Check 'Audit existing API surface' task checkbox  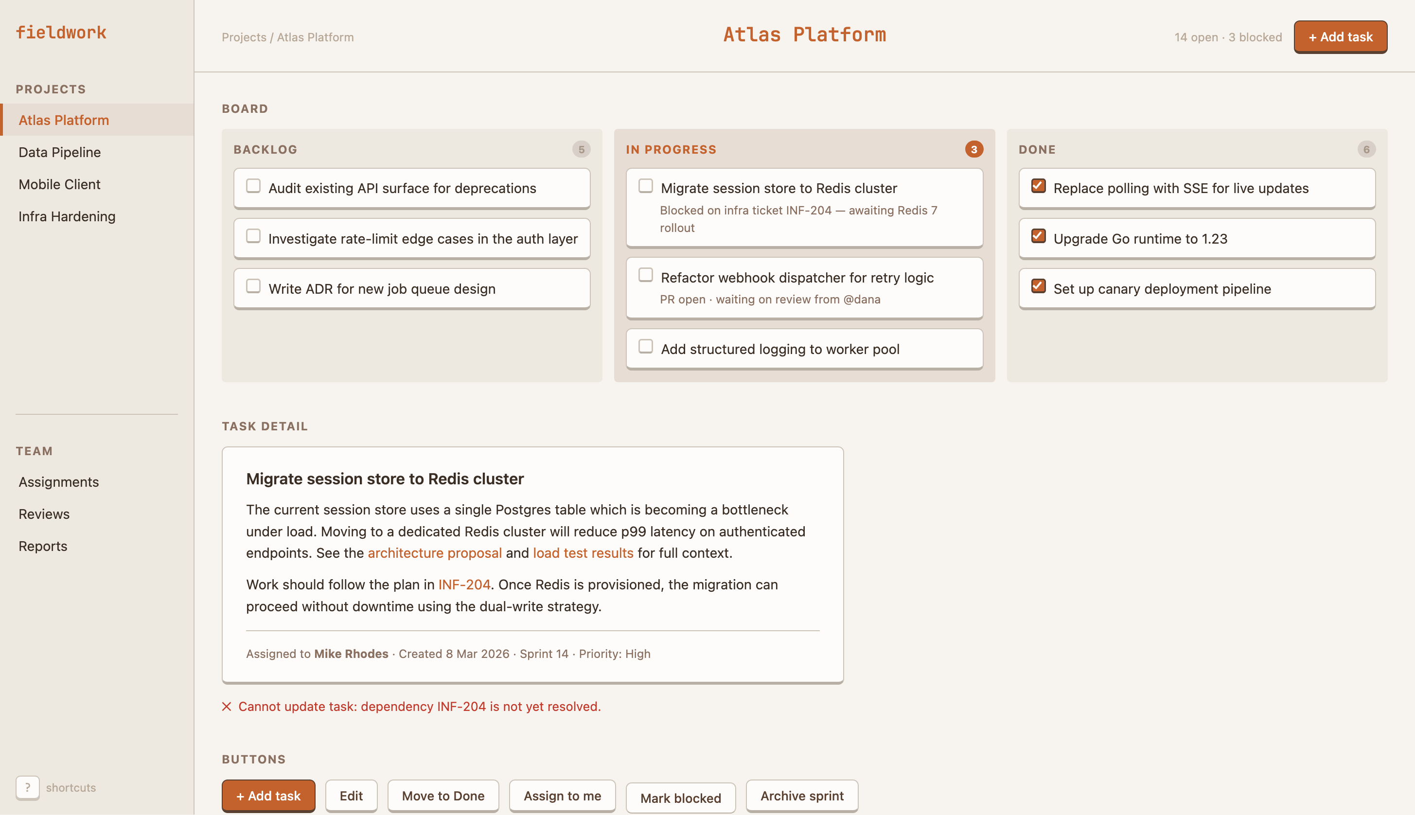253,186
